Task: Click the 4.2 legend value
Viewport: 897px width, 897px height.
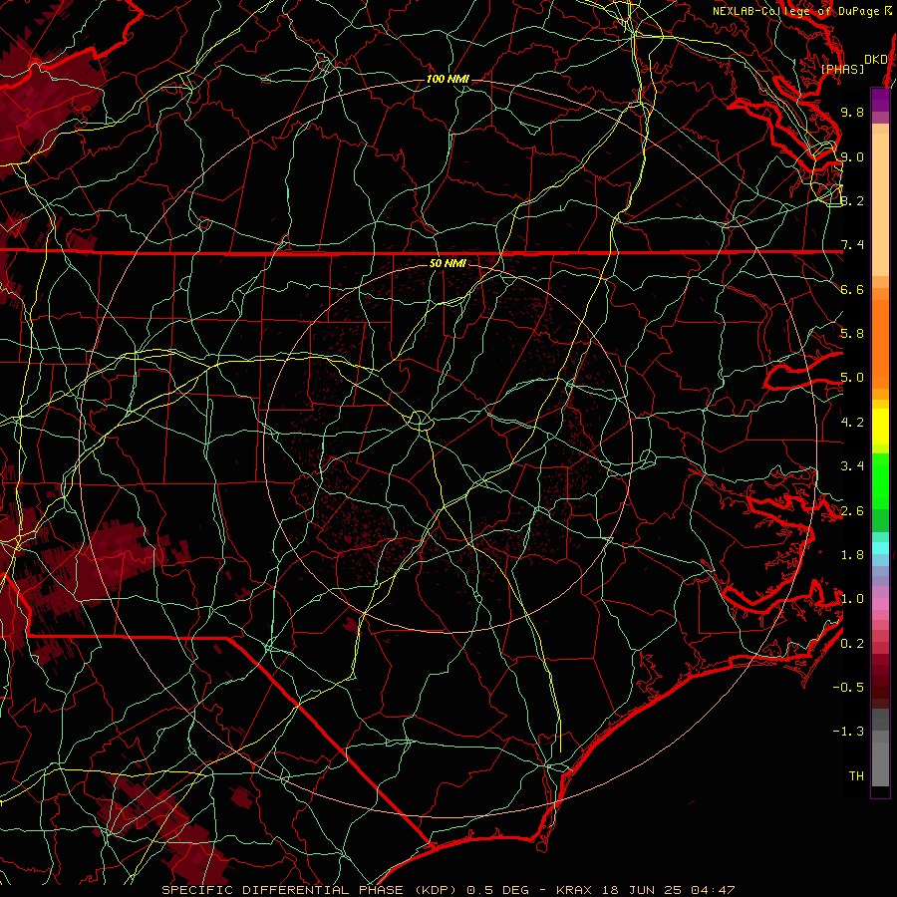Action: pyautogui.click(x=852, y=423)
